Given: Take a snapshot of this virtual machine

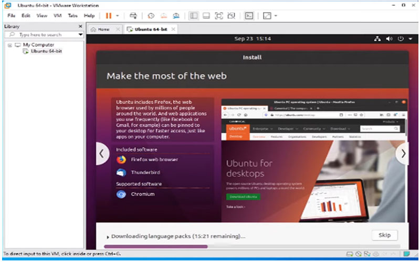Looking at the screenshot, I should [151, 16].
